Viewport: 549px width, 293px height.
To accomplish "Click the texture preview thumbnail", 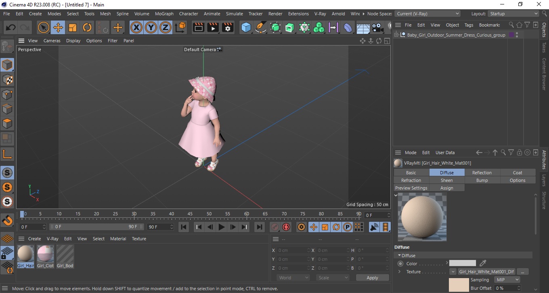I will click(459, 285).
